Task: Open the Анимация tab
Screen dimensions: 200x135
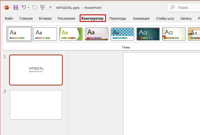Action: point(141,18)
